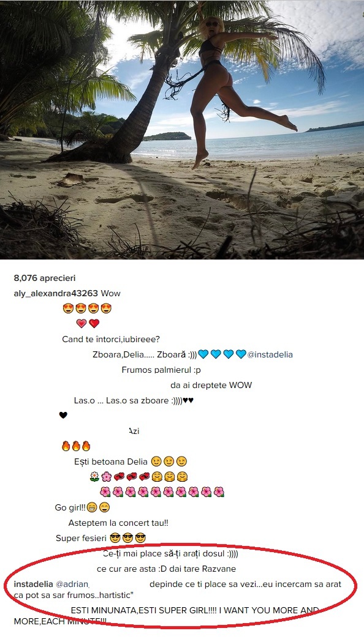Click the white daisy flower emoji
The image size is (364, 639).
[x=94, y=476]
